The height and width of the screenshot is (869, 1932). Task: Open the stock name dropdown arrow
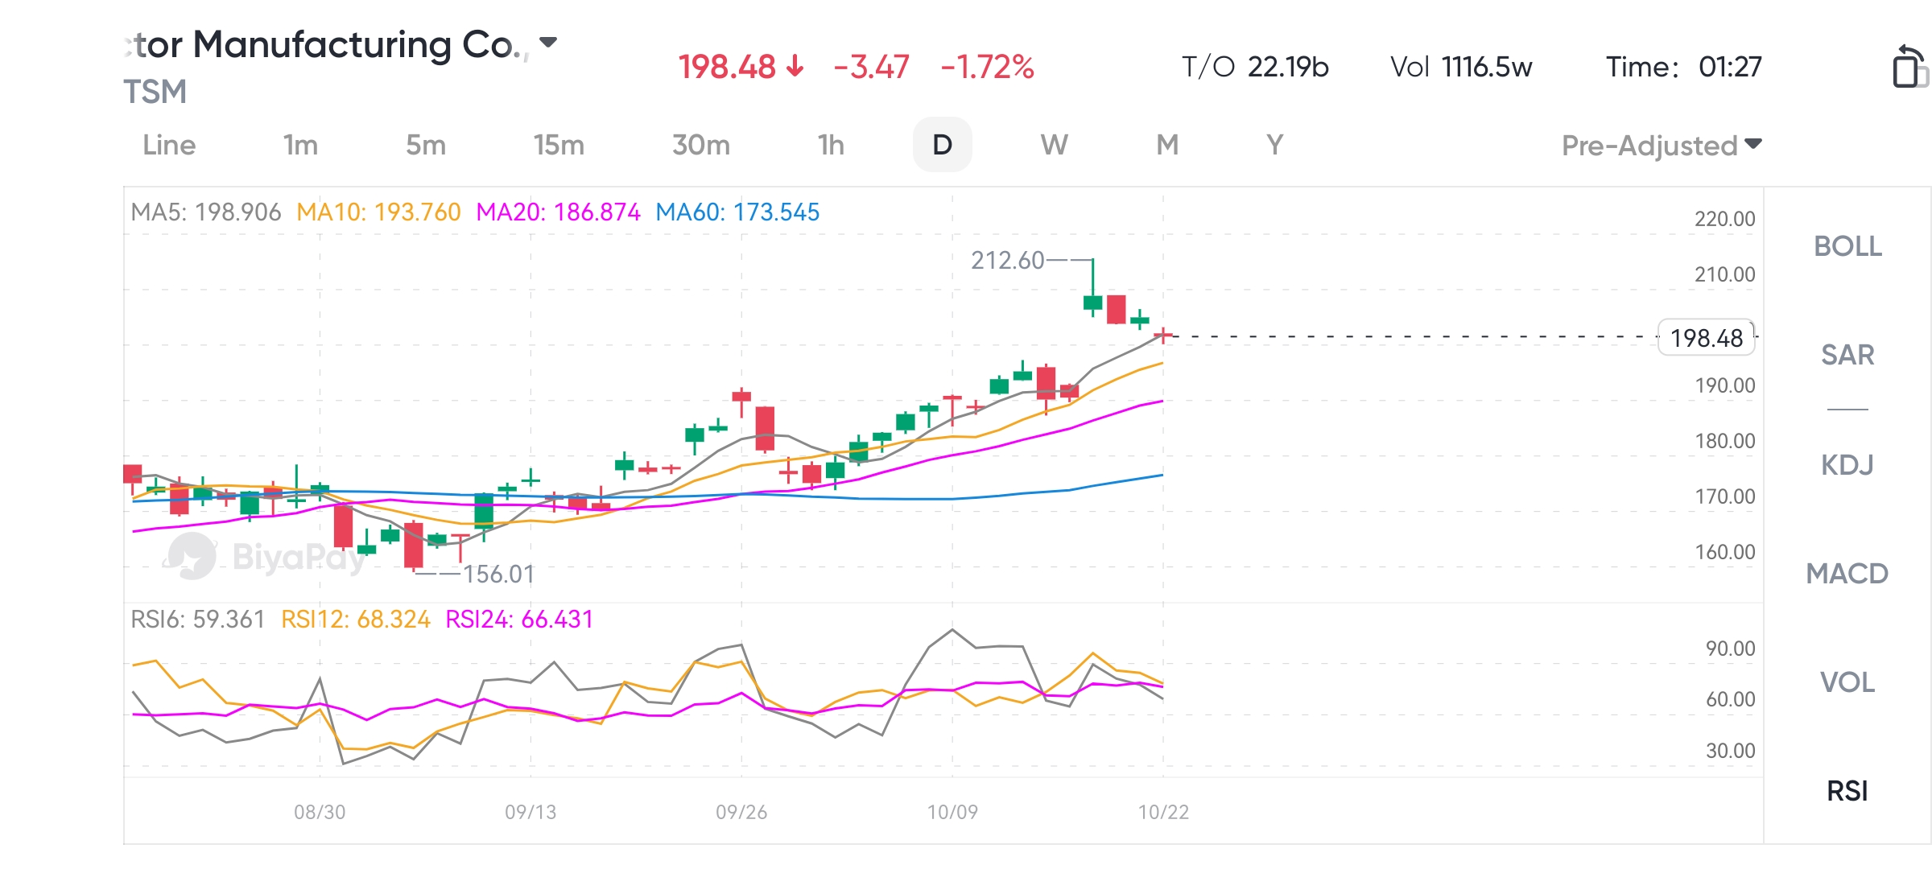click(548, 42)
